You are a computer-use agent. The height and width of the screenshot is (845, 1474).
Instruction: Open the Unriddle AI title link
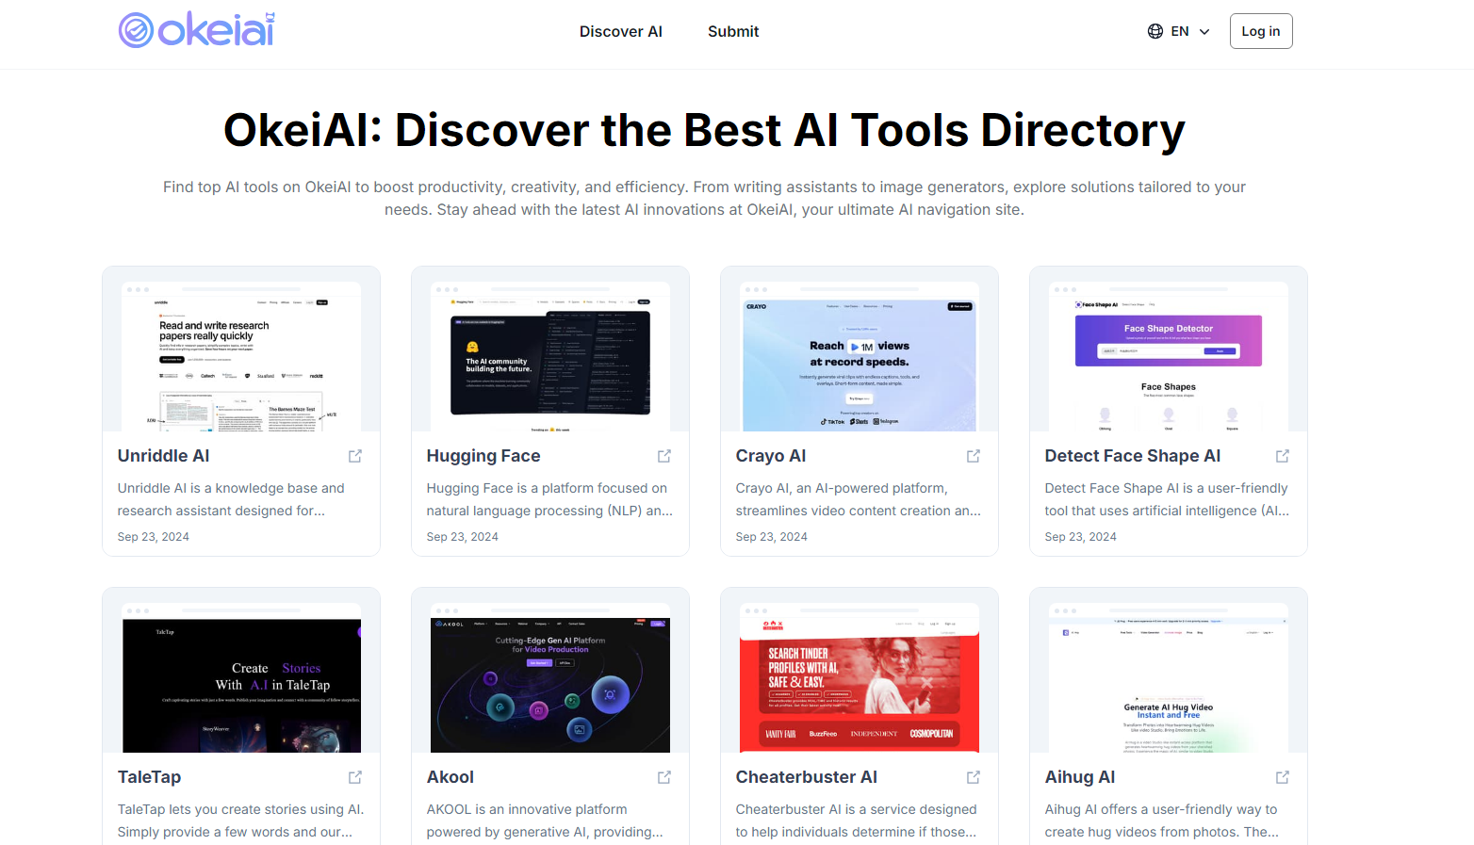click(164, 456)
